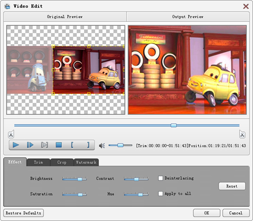The height and width of the screenshot is (221, 253).
Task: Enable the Deinterlacing checkbox
Action: (160, 178)
